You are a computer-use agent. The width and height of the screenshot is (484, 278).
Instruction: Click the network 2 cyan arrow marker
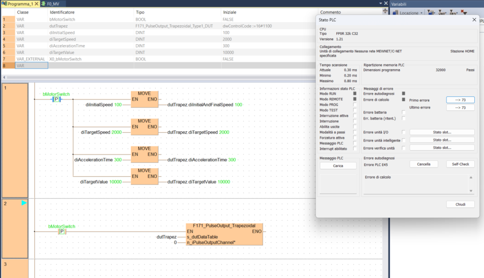pos(24,203)
